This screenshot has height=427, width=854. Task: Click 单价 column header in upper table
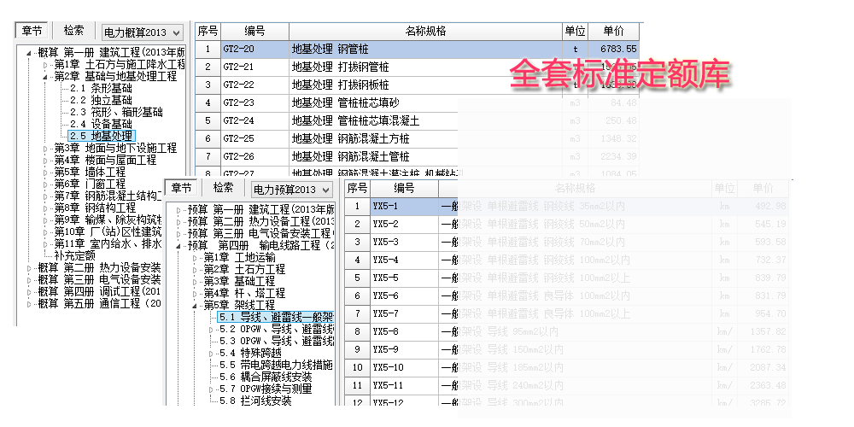613,31
